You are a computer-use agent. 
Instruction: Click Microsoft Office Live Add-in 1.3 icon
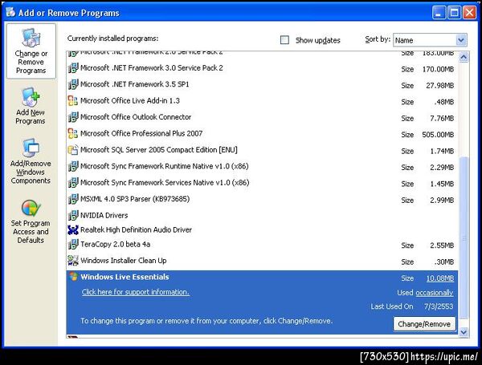coord(73,100)
